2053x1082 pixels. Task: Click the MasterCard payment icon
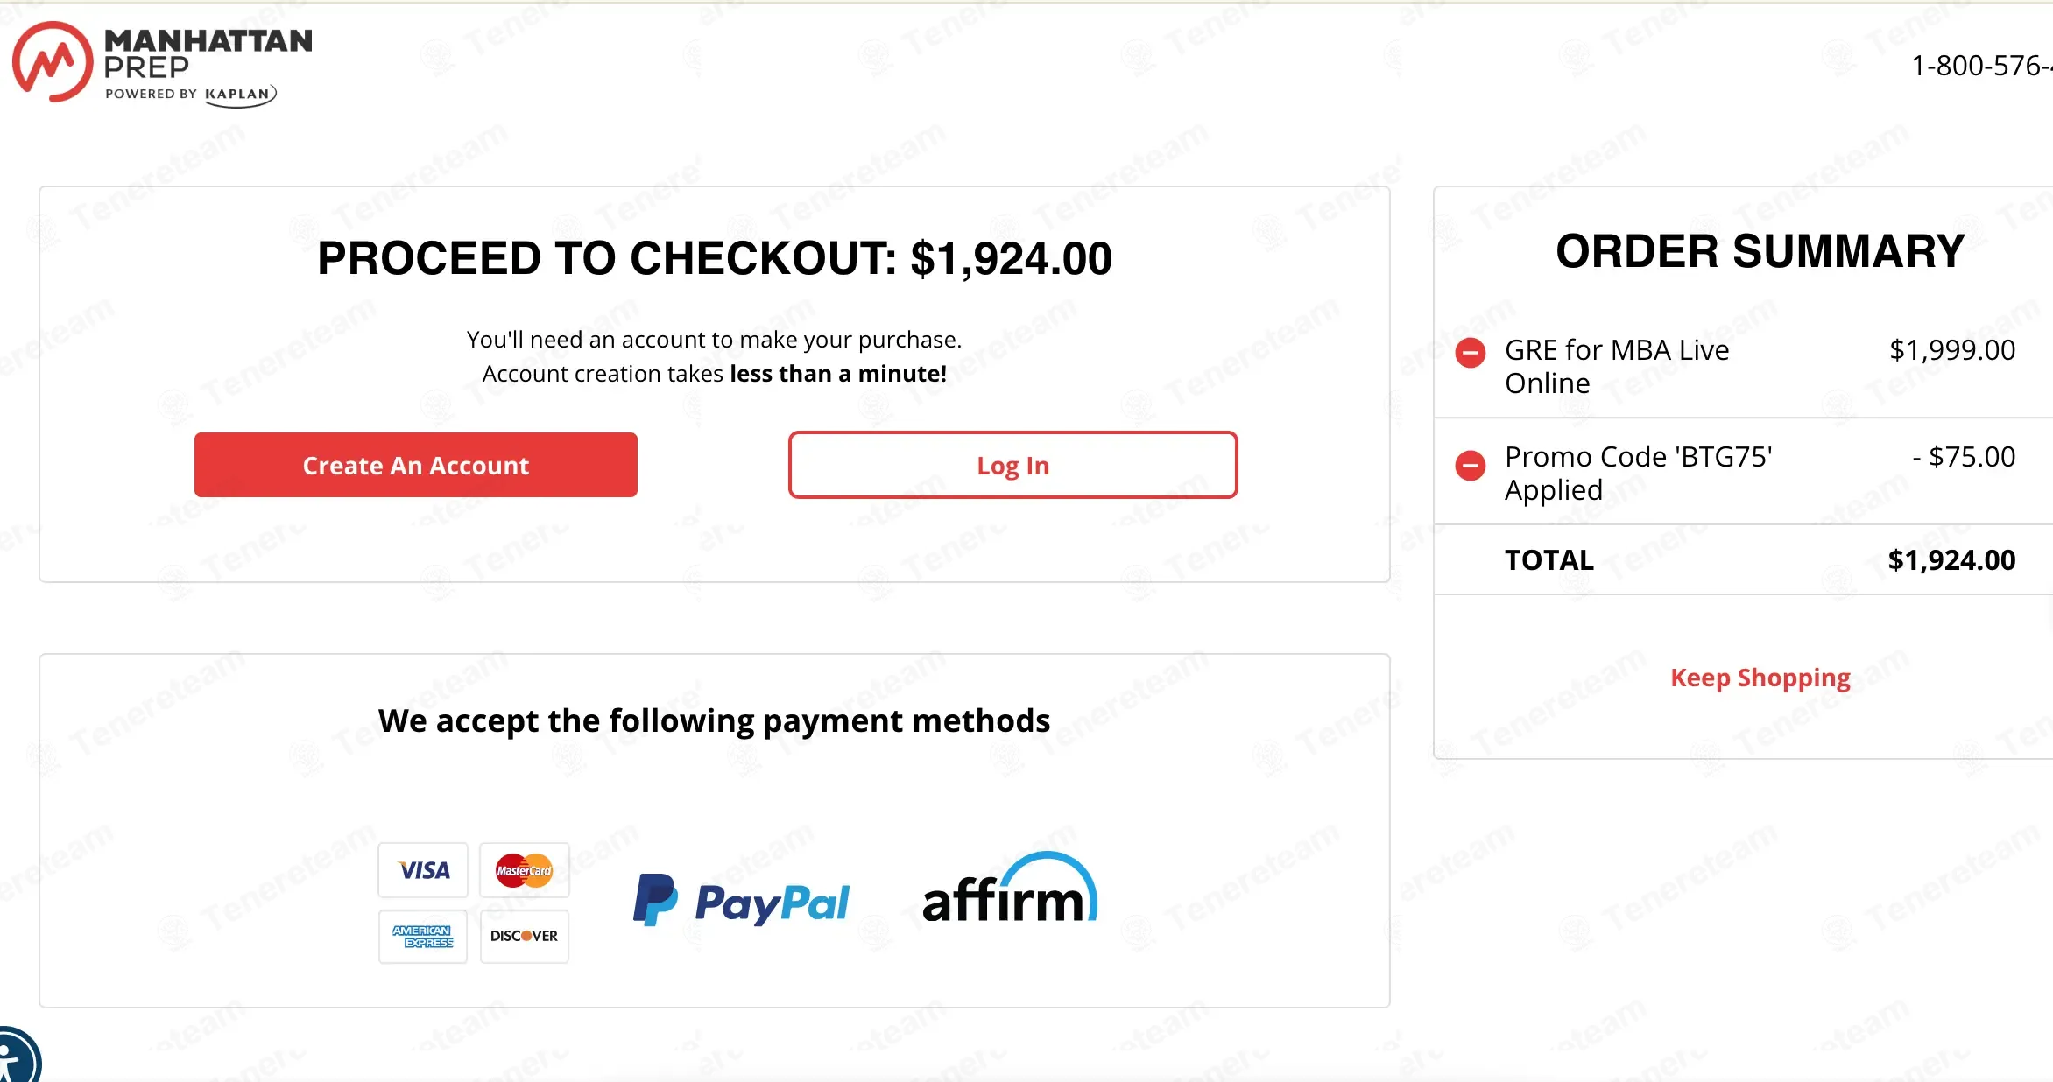tap(524, 870)
